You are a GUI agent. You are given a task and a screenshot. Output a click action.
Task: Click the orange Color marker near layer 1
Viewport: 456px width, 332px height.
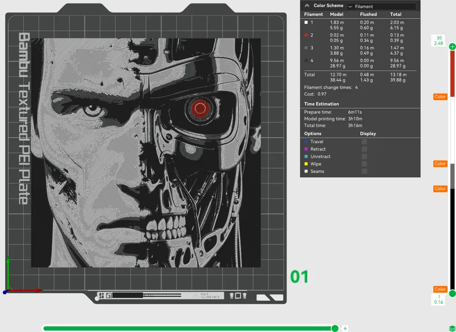[440, 289]
